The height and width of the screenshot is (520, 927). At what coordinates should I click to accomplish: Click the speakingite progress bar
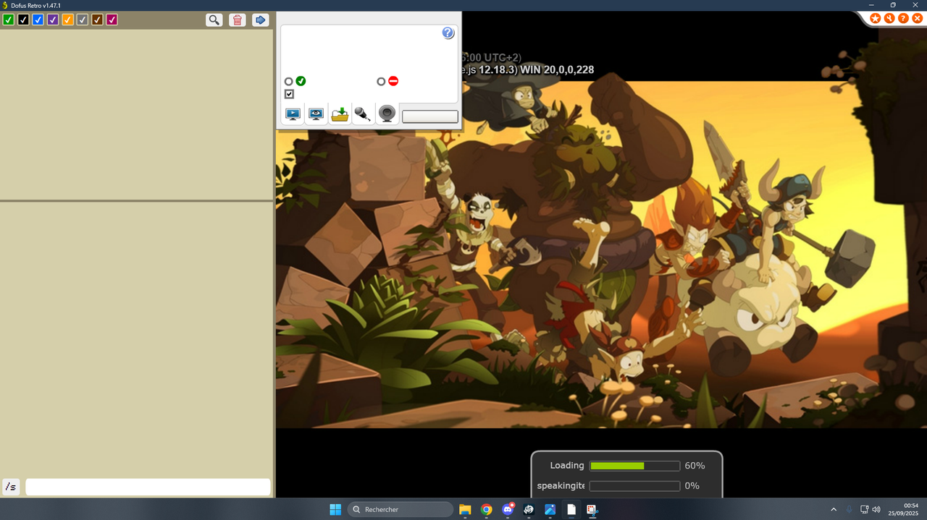click(635, 486)
